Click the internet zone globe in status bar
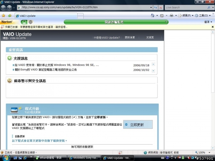This screenshot has height=161, width=215. [x=145, y=153]
